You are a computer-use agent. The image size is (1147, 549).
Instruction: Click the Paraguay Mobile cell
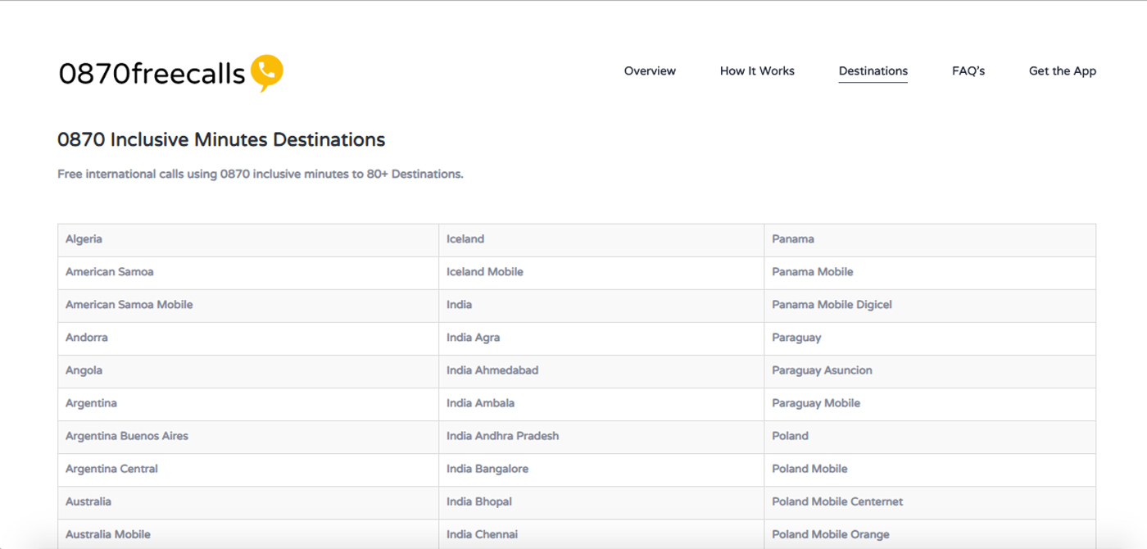930,403
